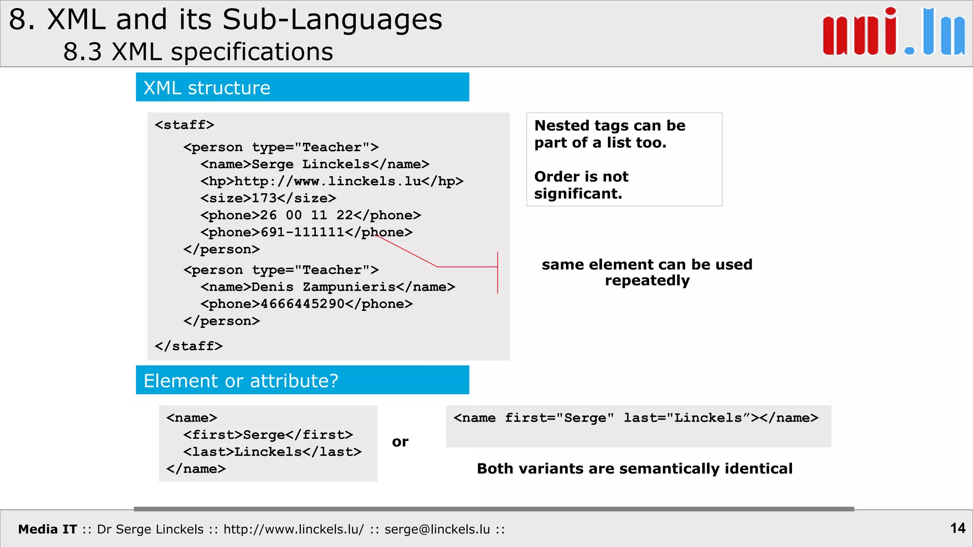The height and width of the screenshot is (547, 973).
Task: Select the 'Element or attribute?' heading banner
Action: pyautogui.click(x=302, y=380)
